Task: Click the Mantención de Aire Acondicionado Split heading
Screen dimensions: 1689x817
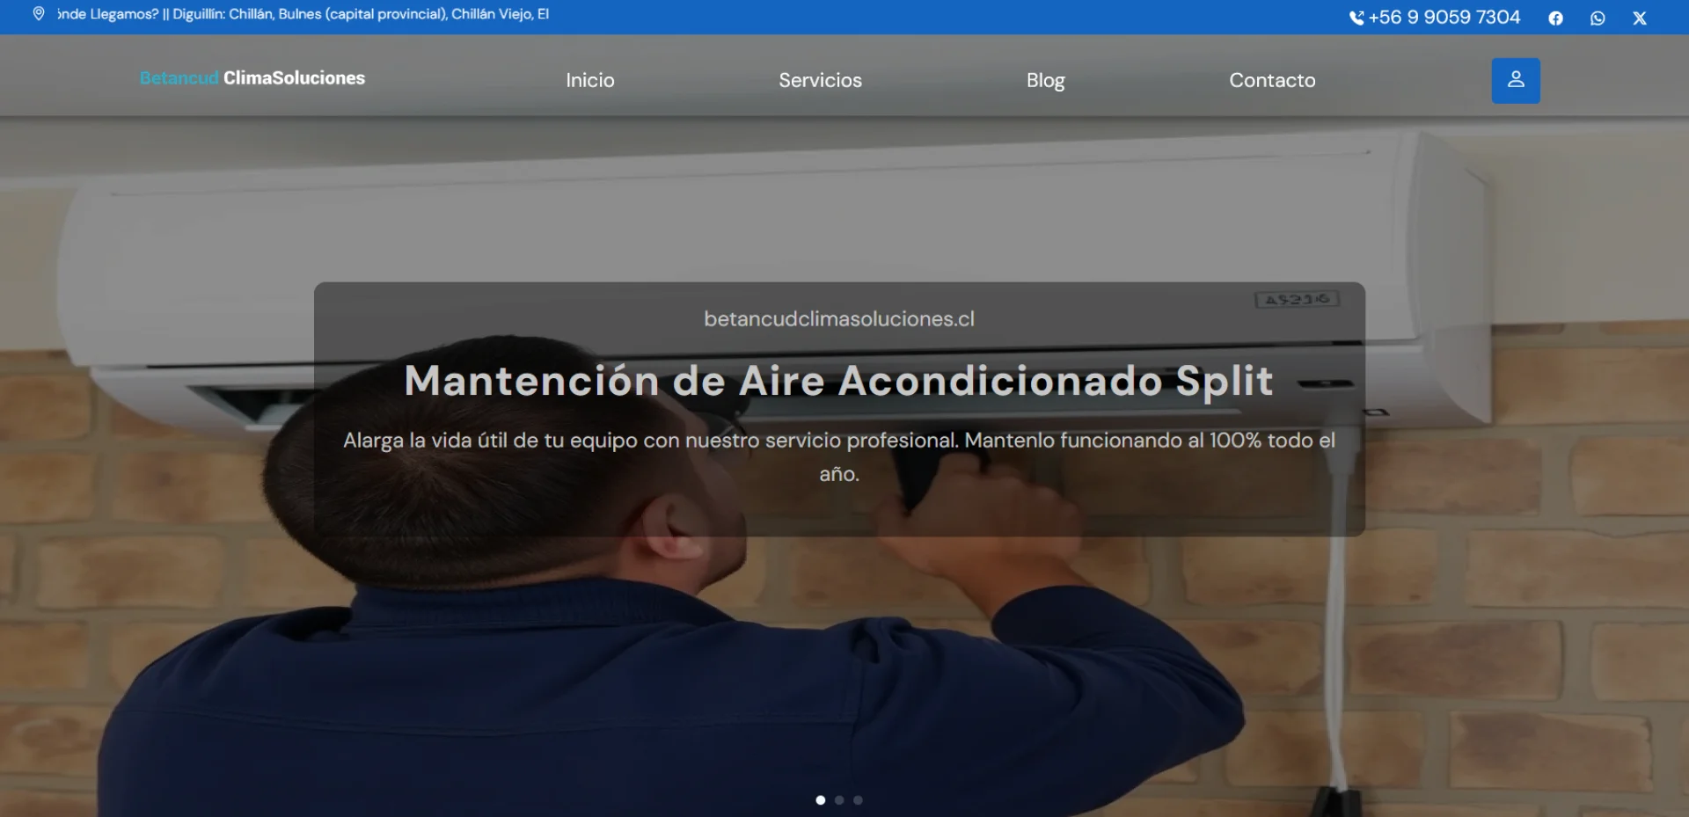Action: point(838,381)
